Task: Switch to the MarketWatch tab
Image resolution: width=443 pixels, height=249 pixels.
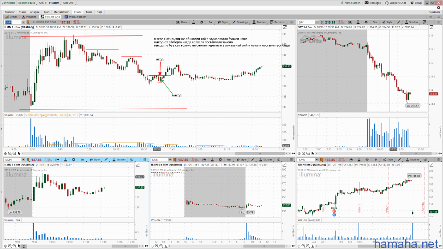Action: point(61,12)
